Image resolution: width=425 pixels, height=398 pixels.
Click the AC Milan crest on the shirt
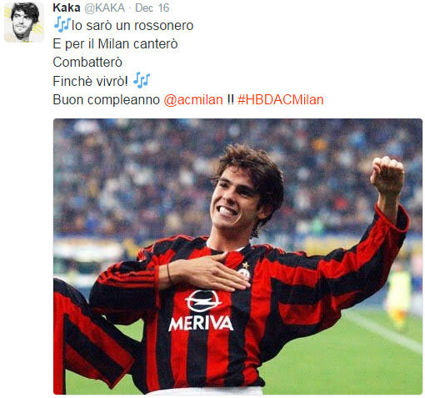click(244, 271)
